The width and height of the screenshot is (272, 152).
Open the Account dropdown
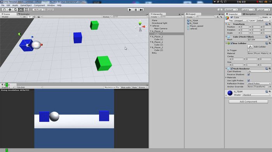[231, 10]
